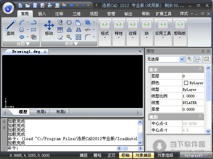Select the Ellipse draw tool
Viewport: 213px width, 159px height.
tap(22, 37)
